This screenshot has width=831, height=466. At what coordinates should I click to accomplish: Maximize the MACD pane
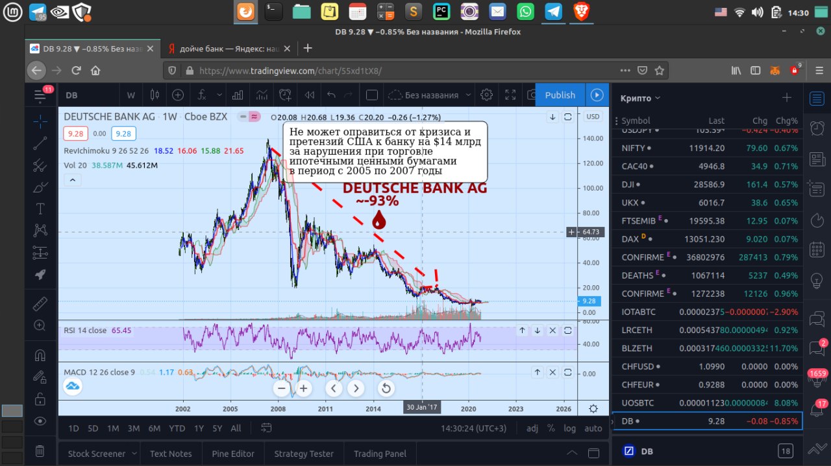(567, 372)
